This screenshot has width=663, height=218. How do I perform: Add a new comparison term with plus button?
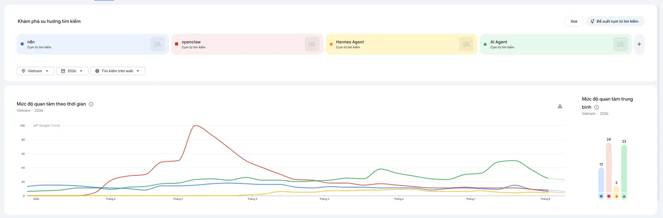(639, 44)
